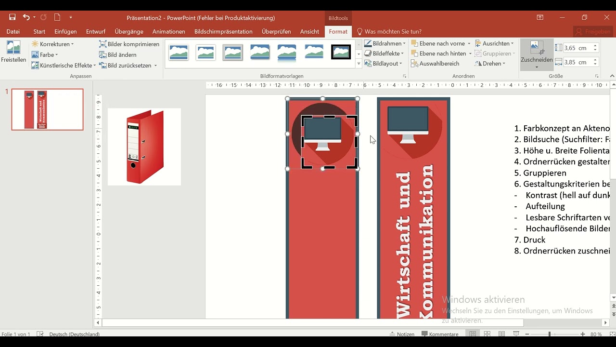Image resolution: width=616 pixels, height=347 pixels.
Task: Open the arrow next to Ebene nach hinten
Action: [470, 53]
